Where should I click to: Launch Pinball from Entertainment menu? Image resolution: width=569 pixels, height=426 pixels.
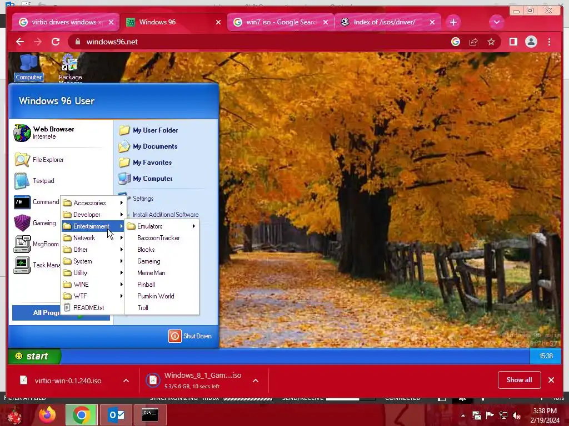point(162,285)
